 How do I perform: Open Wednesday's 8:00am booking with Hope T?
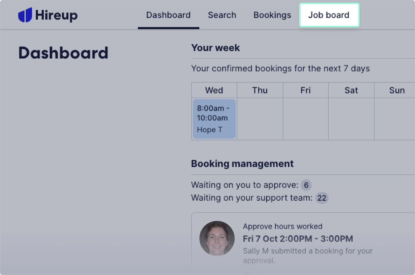(x=214, y=119)
